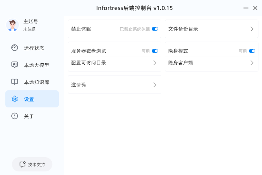The image size is (262, 175).
Task: Expand the 文件备份目录 chevron arrow
Action: point(252,29)
